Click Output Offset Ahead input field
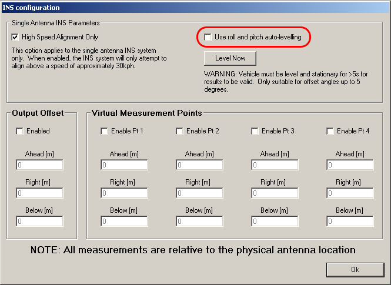This screenshot has width=391, height=285. tap(39, 165)
